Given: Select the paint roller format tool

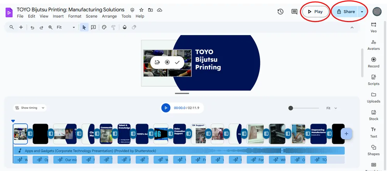Looking at the screenshot, I should pos(113,27).
